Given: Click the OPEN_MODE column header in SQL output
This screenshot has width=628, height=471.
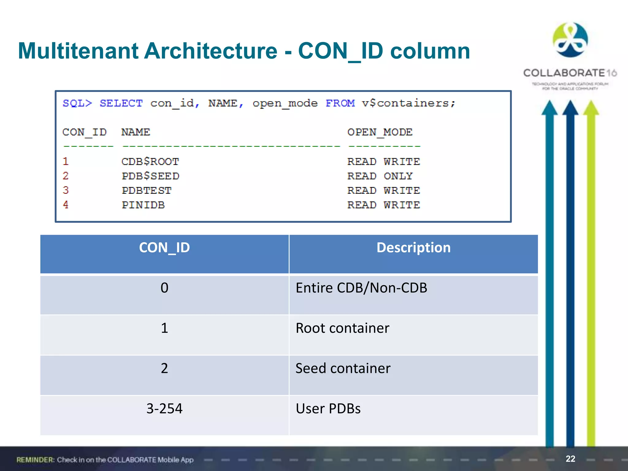Looking at the screenshot, I should click(380, 132).
